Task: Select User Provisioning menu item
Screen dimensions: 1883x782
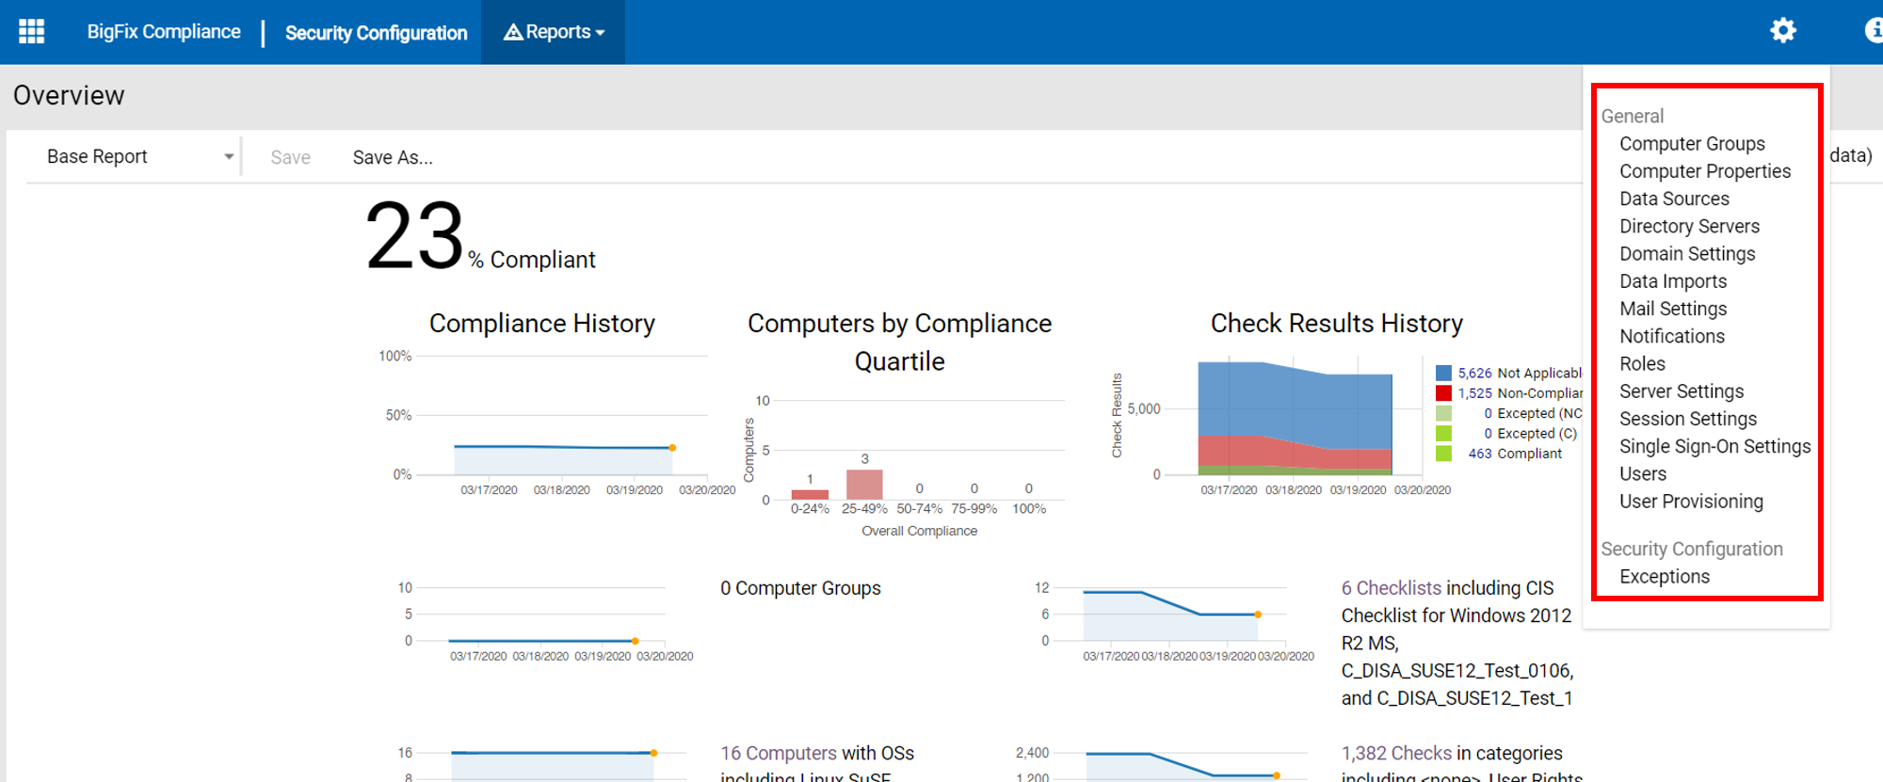Action: coord(1691,502)
